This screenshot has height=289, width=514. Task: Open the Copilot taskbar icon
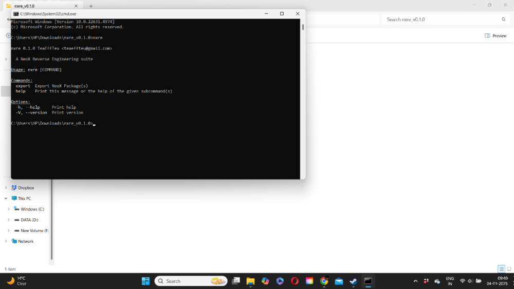pyautogui.click(x=265, y=281)
